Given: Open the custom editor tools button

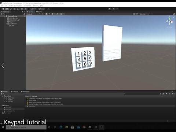Looking at the screenshot, I should (26, 9).
